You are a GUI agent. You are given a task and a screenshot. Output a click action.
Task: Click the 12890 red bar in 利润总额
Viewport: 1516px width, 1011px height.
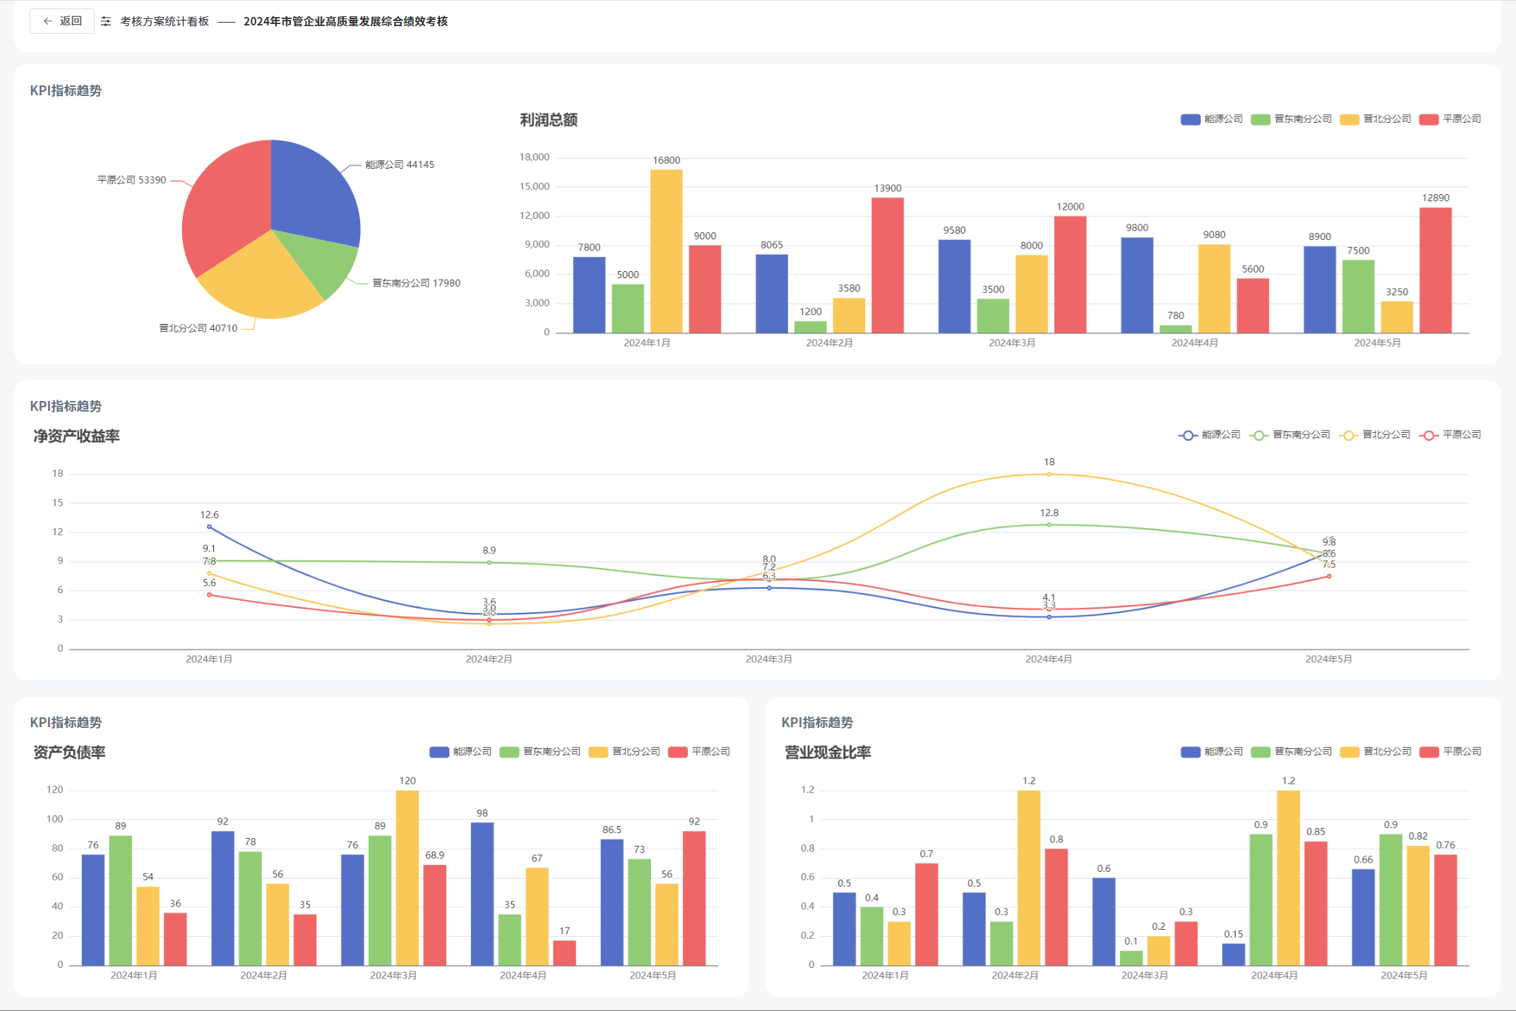(1436, 270)
